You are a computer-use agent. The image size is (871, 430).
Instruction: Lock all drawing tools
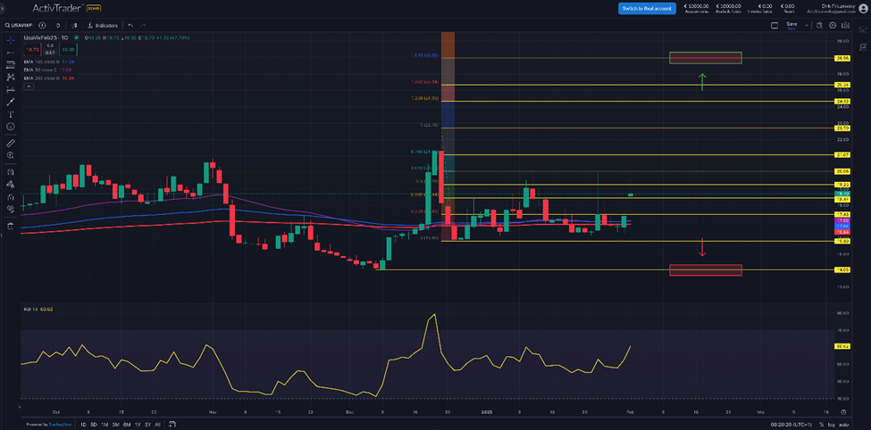point(10,196)
